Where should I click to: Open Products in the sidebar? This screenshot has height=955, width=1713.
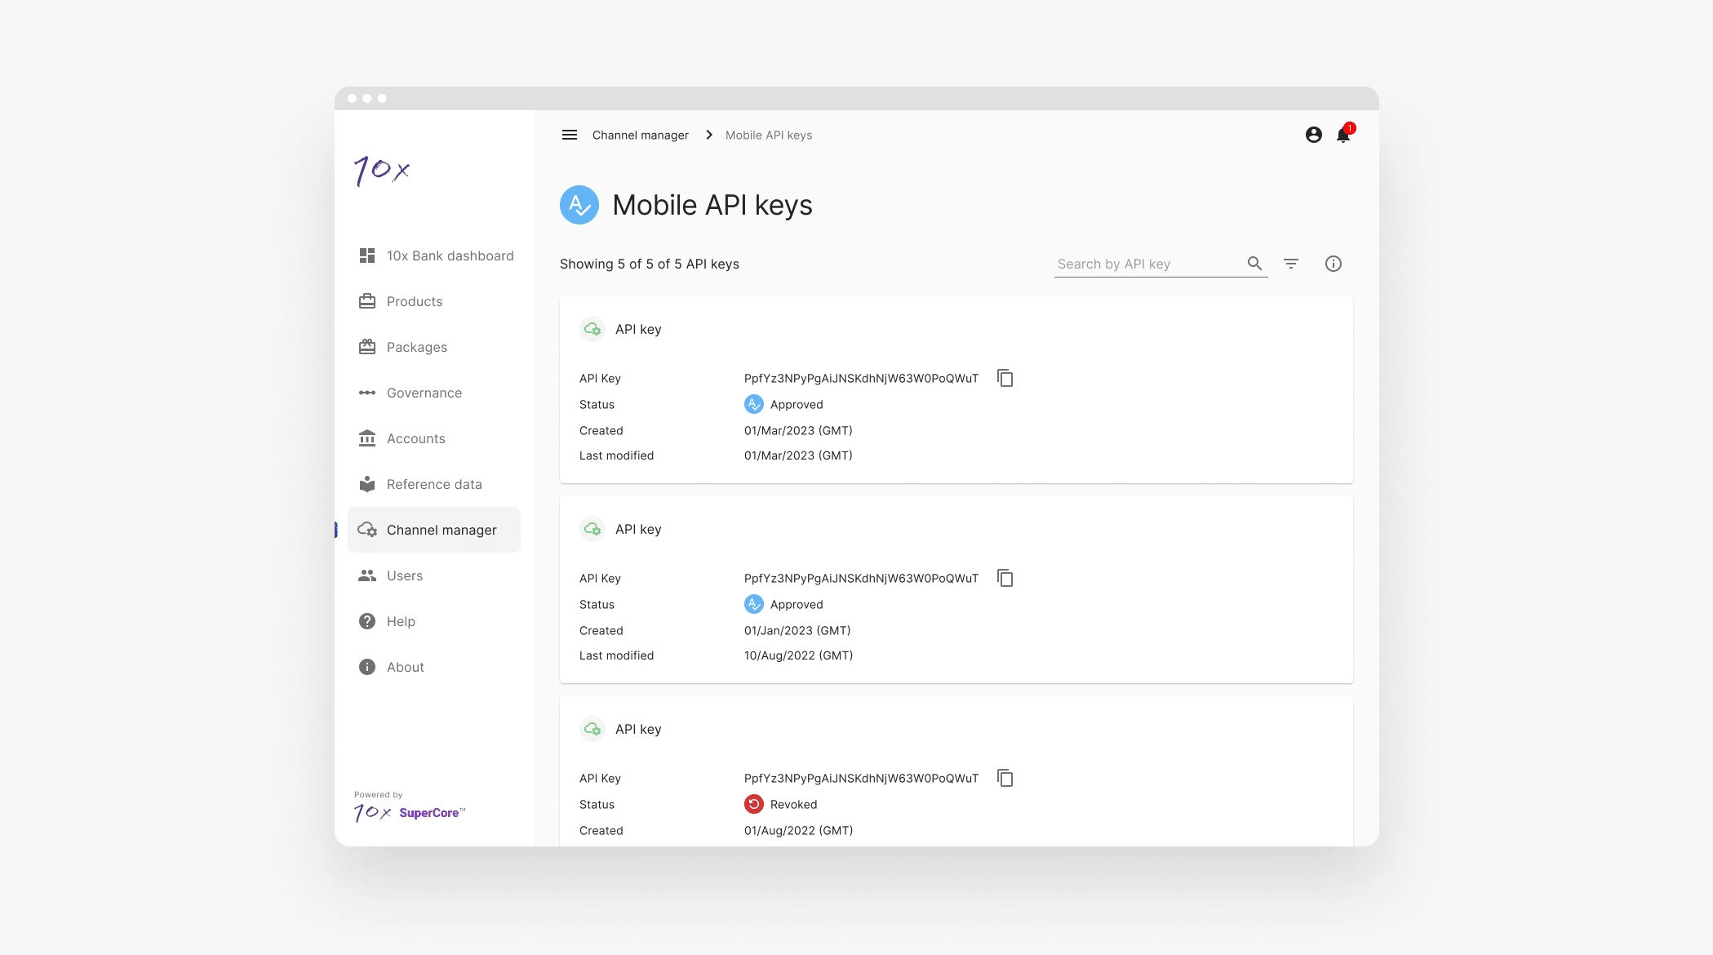415,301
